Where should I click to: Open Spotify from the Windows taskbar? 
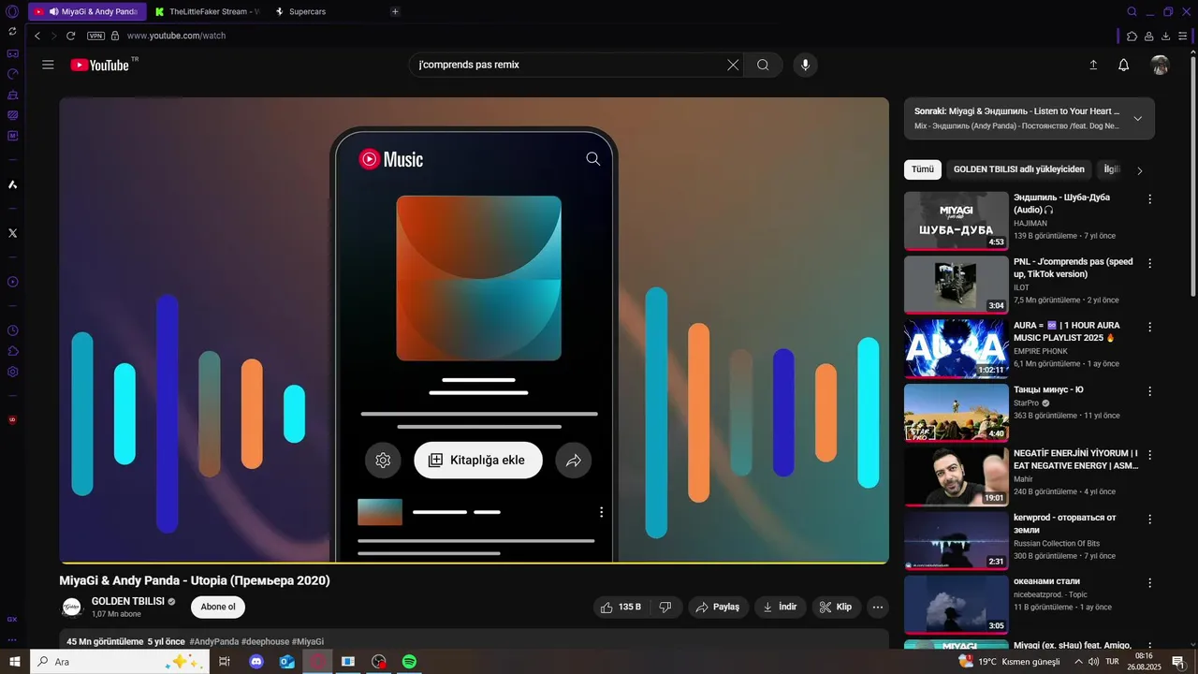tap(409, 661)
